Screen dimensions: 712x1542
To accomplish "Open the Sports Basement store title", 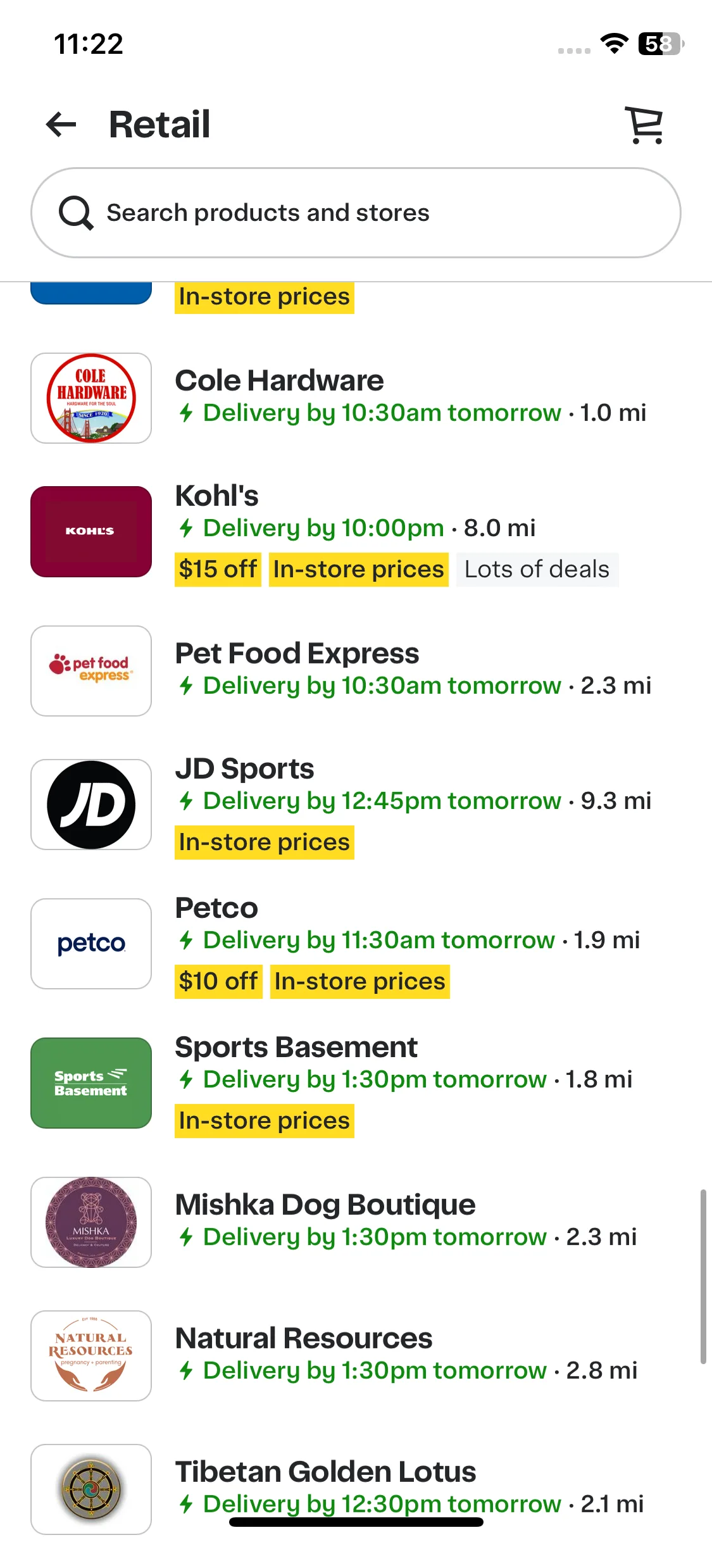I will click(x=296, y=1047).
